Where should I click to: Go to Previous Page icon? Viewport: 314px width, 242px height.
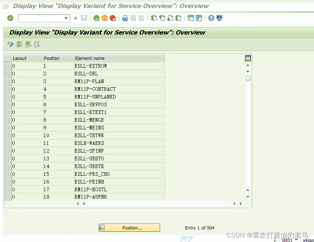coord(162,18)
